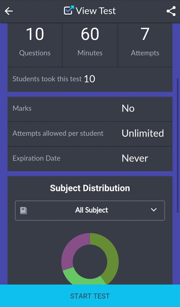The height and width of the screenshot is (307, 180).
Task: Click the Subject Distribution heading
Action: 90,188
